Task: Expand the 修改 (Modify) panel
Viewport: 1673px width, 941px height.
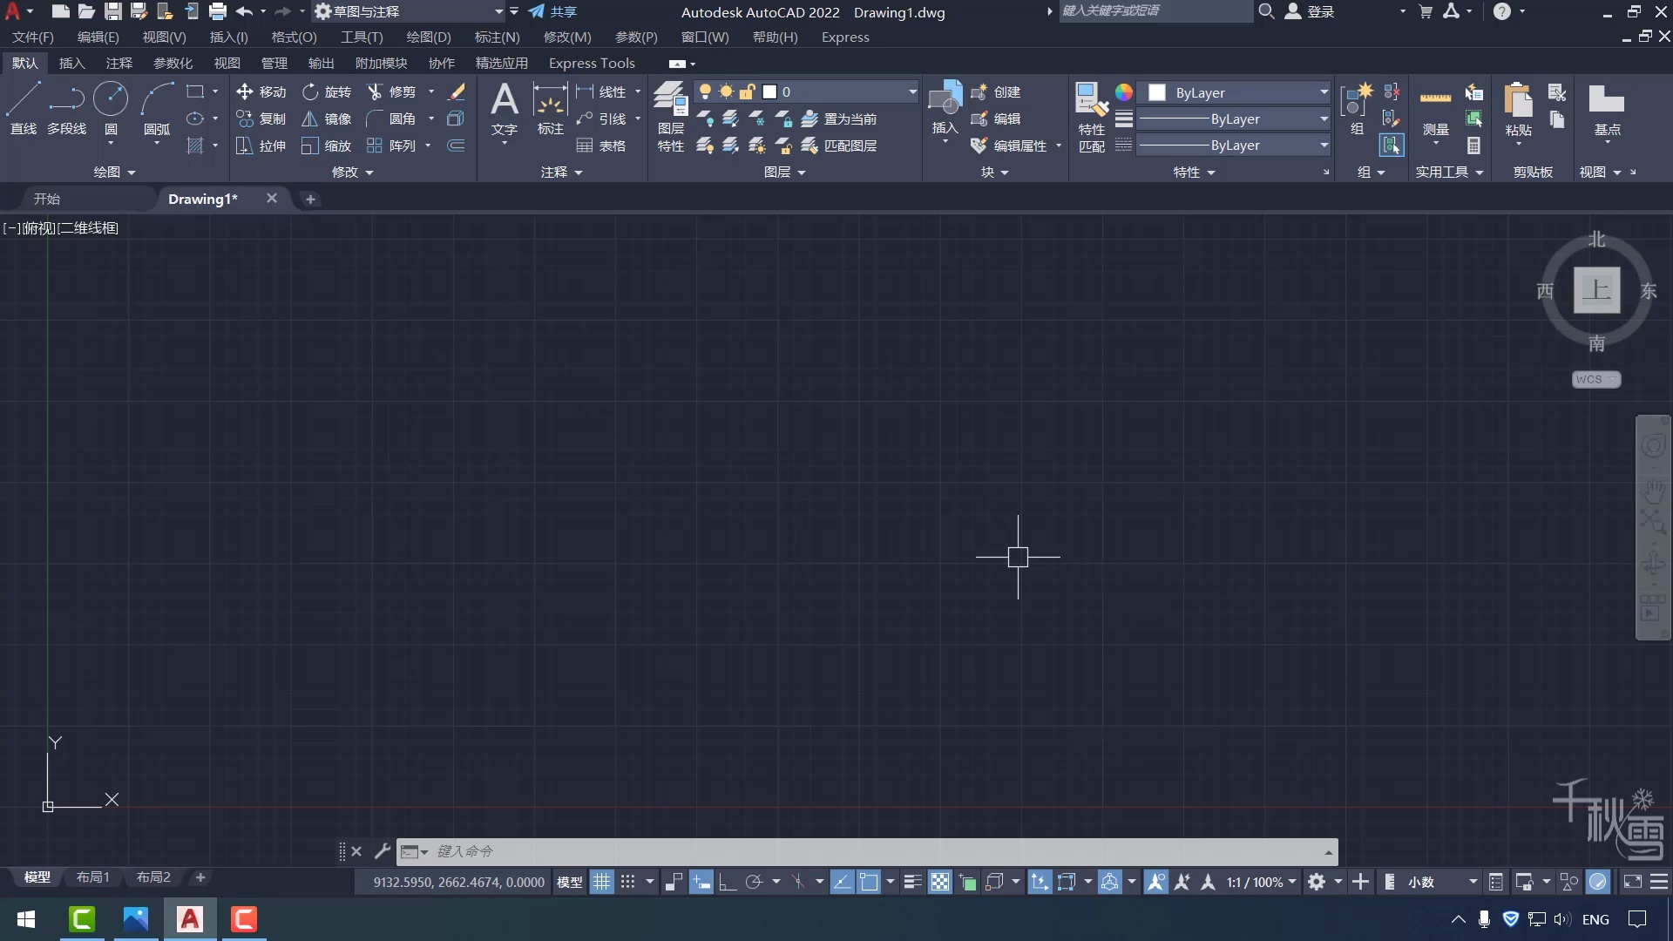Action: click(x=352, y=172)
